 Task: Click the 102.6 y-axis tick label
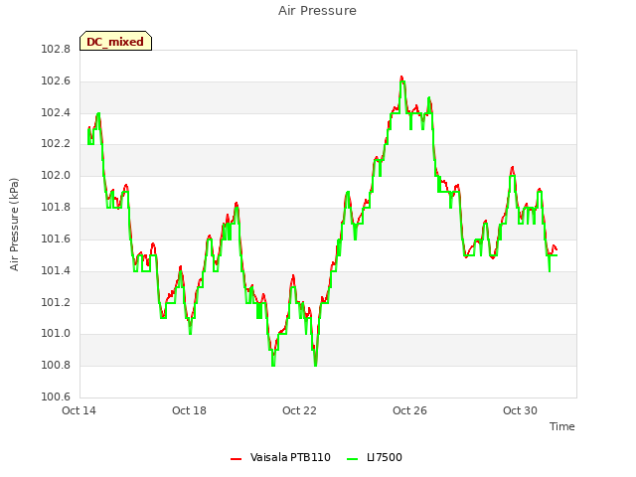click(x=56, y=81)
